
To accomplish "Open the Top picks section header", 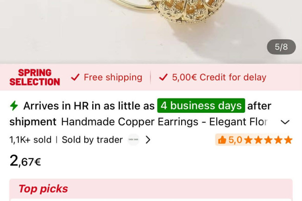I will 43,189.
